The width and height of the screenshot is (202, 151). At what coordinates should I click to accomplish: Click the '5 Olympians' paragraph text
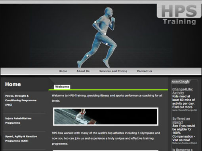click(x=106, y=138)
